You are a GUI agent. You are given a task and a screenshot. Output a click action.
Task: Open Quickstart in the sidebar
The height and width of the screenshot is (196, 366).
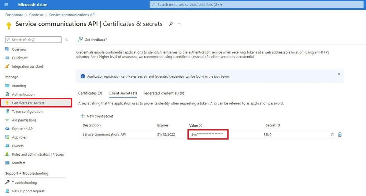[20, 58]
